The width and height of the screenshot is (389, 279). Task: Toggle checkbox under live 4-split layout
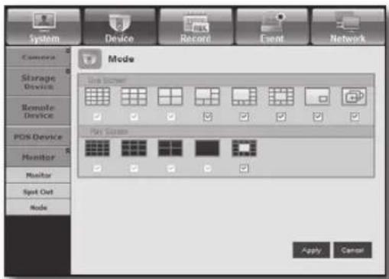(170, 117)
